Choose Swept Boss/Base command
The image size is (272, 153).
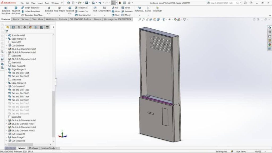30,8
